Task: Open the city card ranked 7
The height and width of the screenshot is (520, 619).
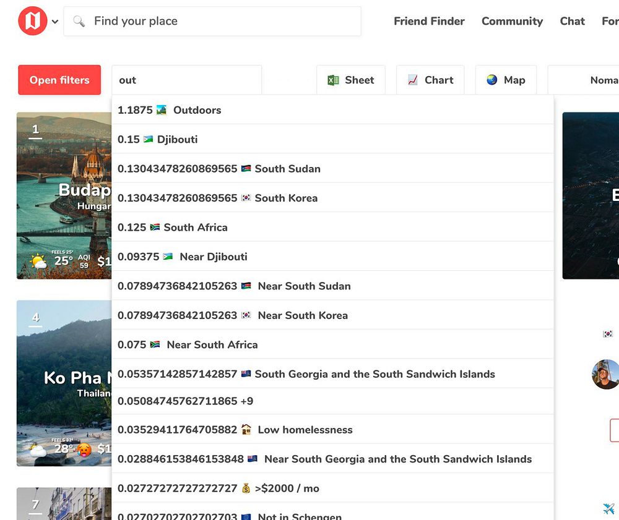Action: 64,504
